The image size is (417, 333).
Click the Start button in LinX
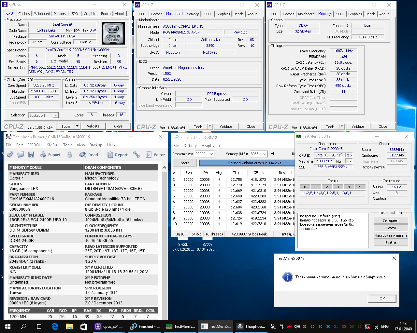185,163
